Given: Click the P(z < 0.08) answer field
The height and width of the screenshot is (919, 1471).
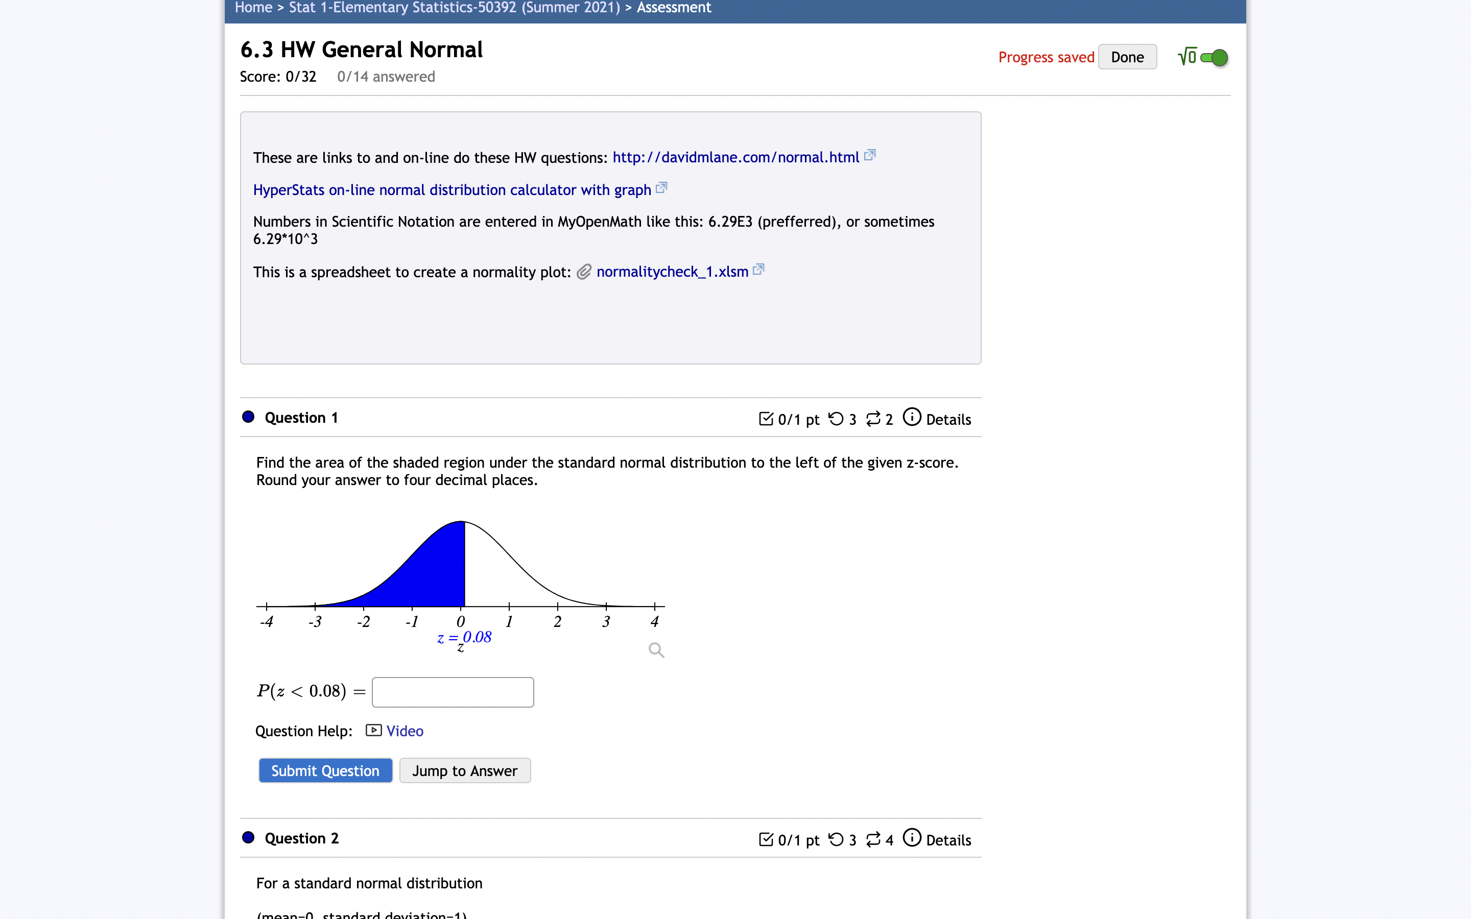Looking at the screenshot, I should [453, 692].
